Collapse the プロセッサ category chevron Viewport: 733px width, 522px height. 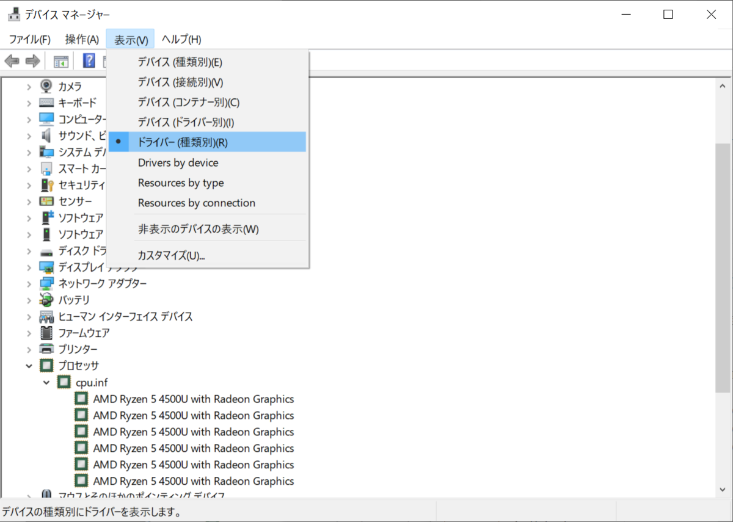[x=29, y=366]
